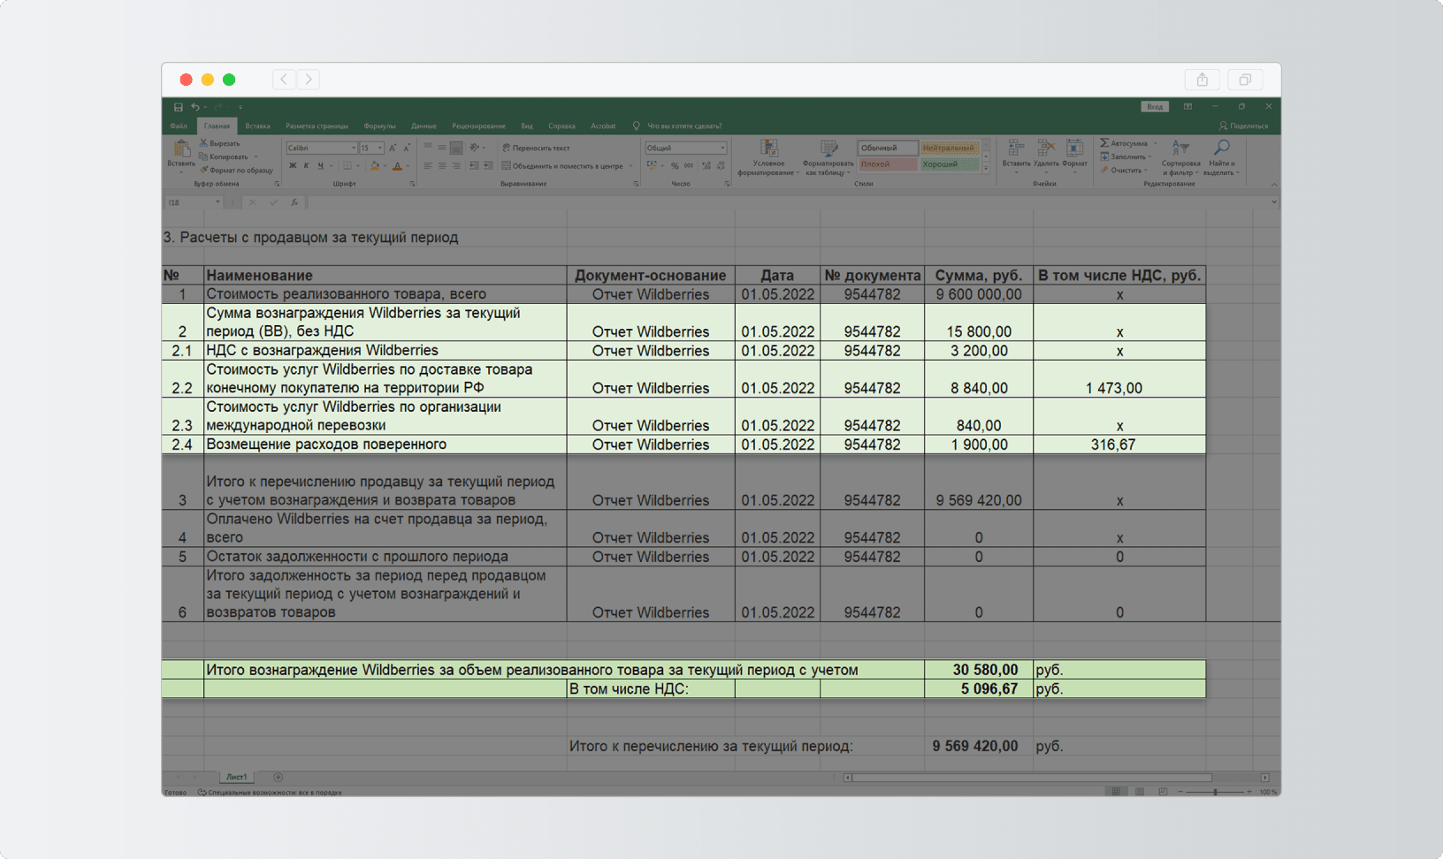
Task: Open Найти и выделить menu
Action: 1221,157
